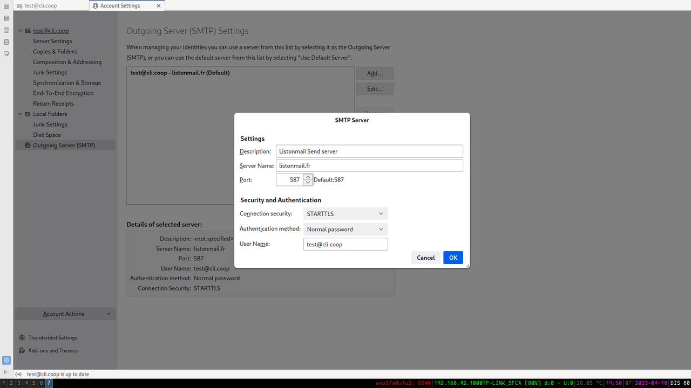Switch to workspace 7 in the bar
The height and width of the screenshot is (388, 691).
click(49, 383)
